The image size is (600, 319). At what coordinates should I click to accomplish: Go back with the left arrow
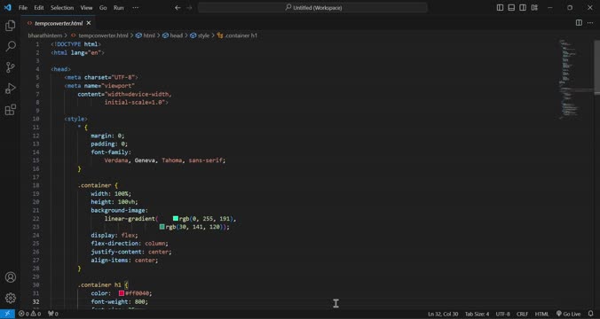point(178,8)
